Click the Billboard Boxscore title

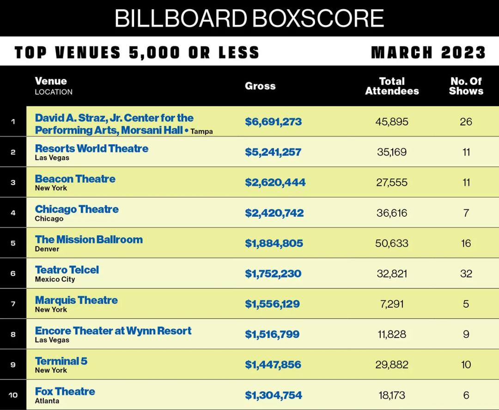click(249, 18)
